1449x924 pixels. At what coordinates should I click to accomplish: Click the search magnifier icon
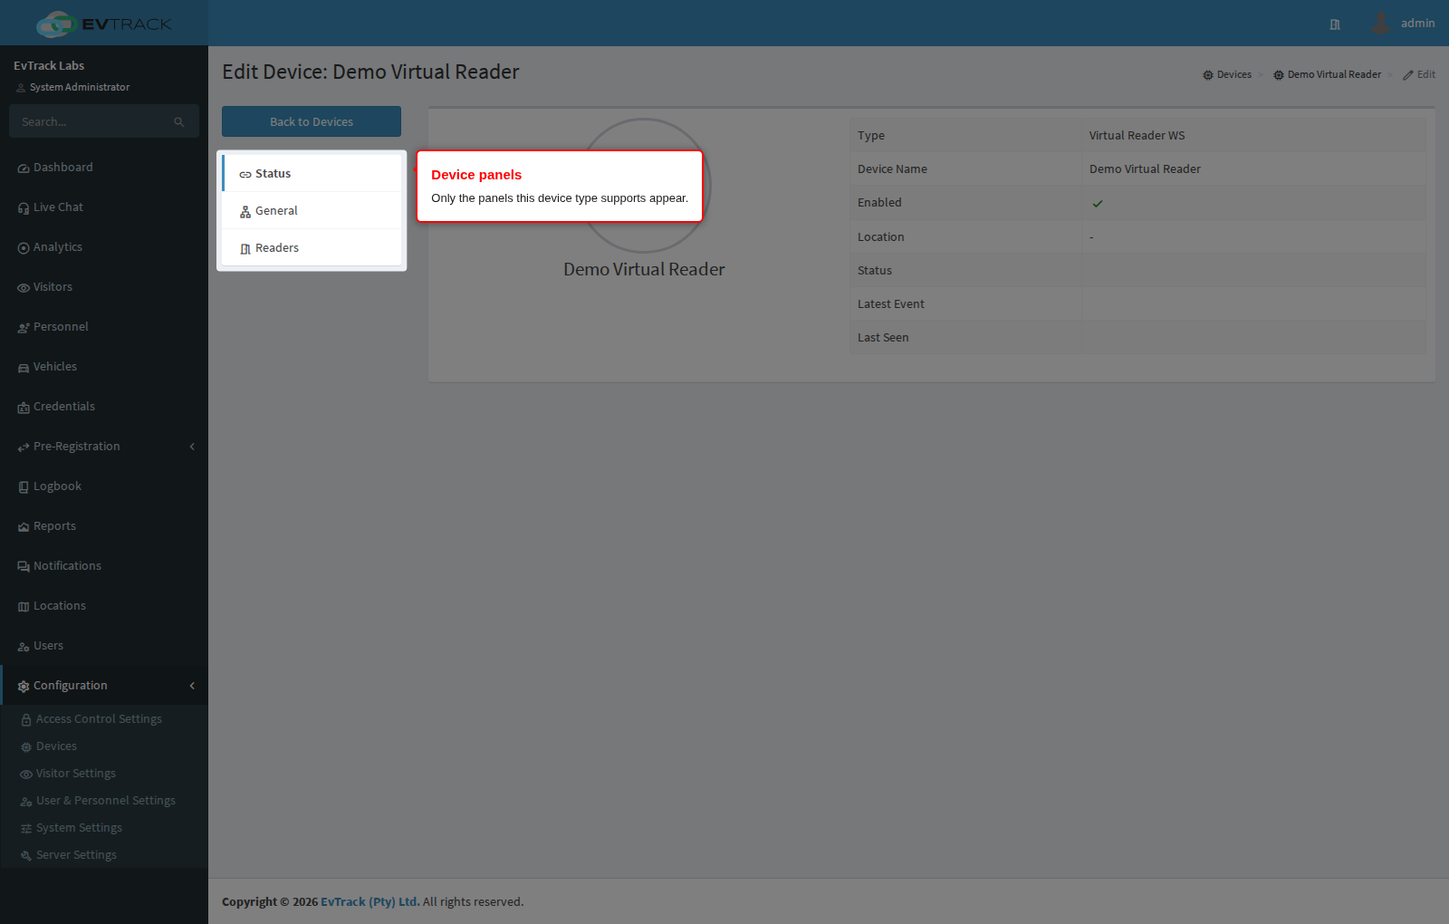coord(179,122)
